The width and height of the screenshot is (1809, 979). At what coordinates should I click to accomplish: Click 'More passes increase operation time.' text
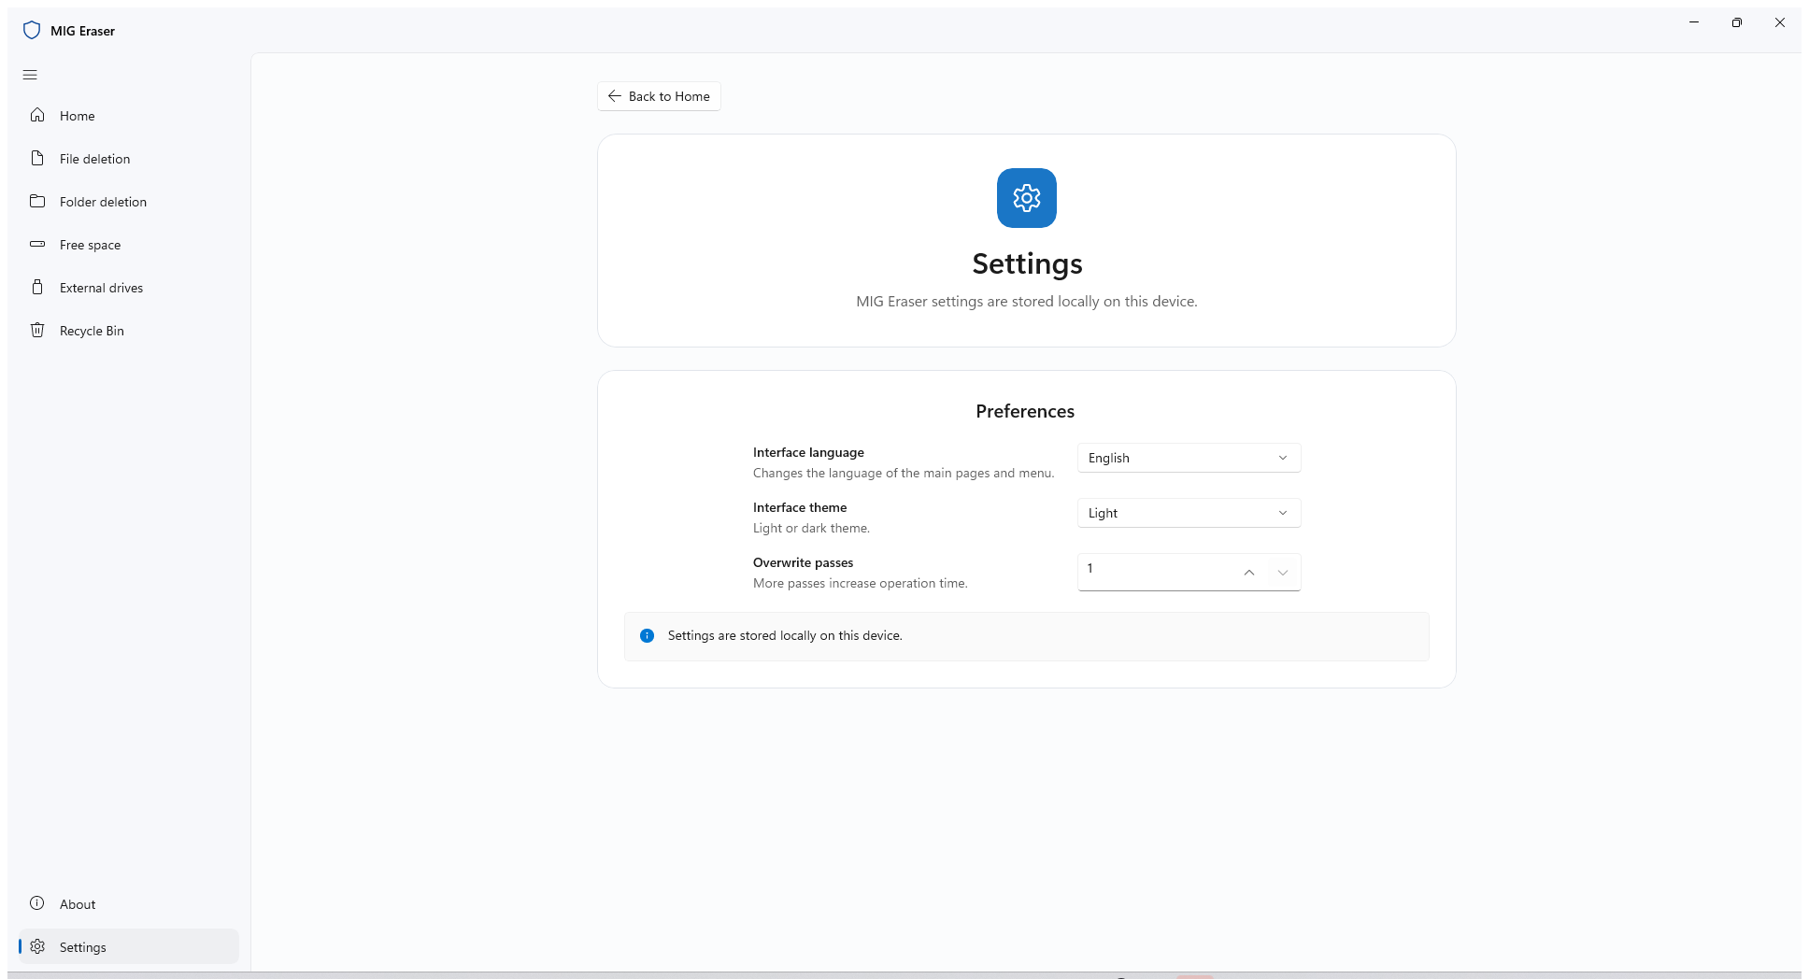pos(860,583)
